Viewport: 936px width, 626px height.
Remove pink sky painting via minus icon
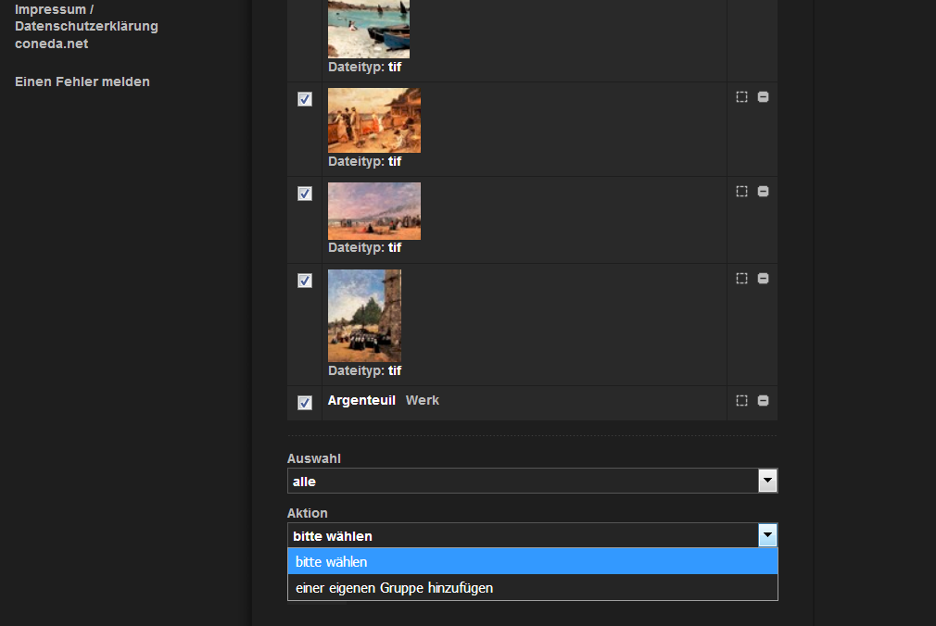pyautogui.click(x=763, y=191)
